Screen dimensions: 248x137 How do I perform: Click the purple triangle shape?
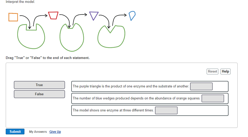coord(94,16)
